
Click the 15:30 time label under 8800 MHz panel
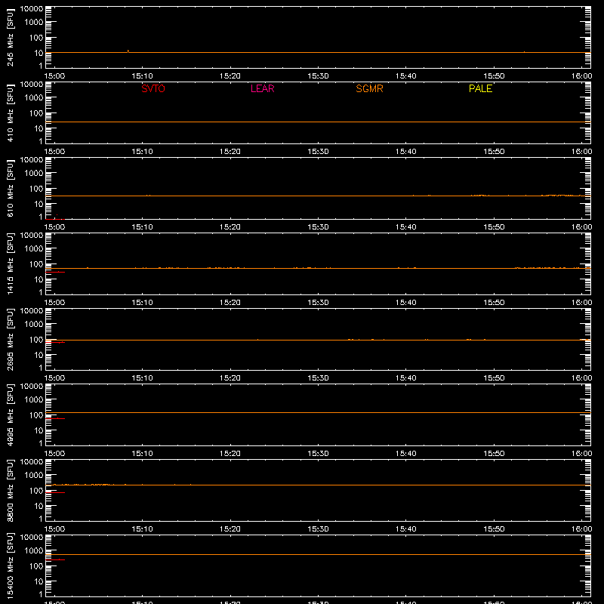click(318, 529)
